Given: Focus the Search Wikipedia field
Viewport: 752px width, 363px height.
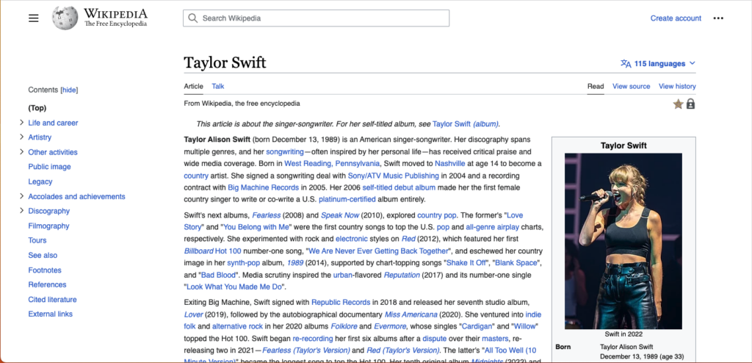Looking at the screenshot, I should [316, 18].
